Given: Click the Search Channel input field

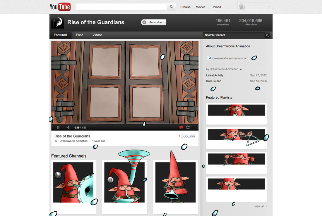Looking at the screenshot, I should (x=233, y=35).
